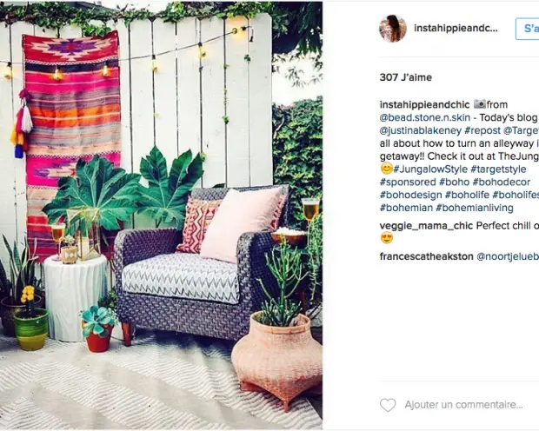
Task: Open francescatheakston commenter profile
Action: pyautogui.click(x=427, y=256)
